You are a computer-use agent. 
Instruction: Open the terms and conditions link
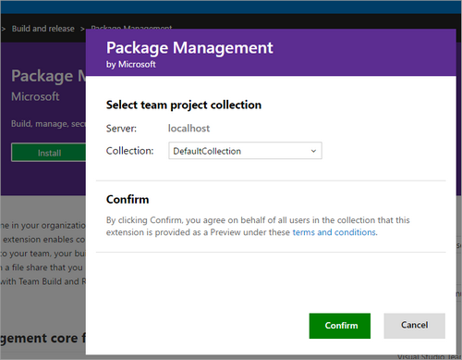pos(334,232)
